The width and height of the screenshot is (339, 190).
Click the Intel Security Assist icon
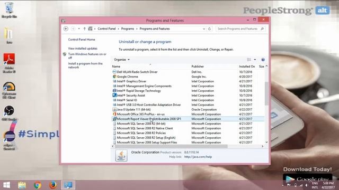click(x=114, y=95)
